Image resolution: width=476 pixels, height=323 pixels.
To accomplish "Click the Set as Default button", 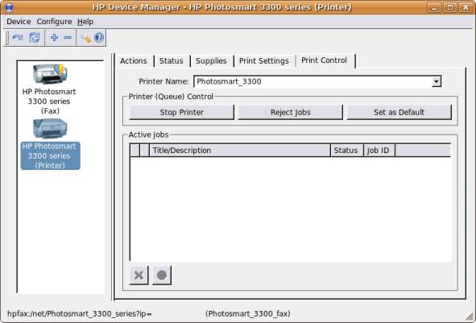I will point(399,112).
